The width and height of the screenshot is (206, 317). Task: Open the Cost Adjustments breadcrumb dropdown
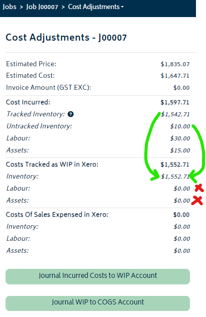click(x=96, y=7)
